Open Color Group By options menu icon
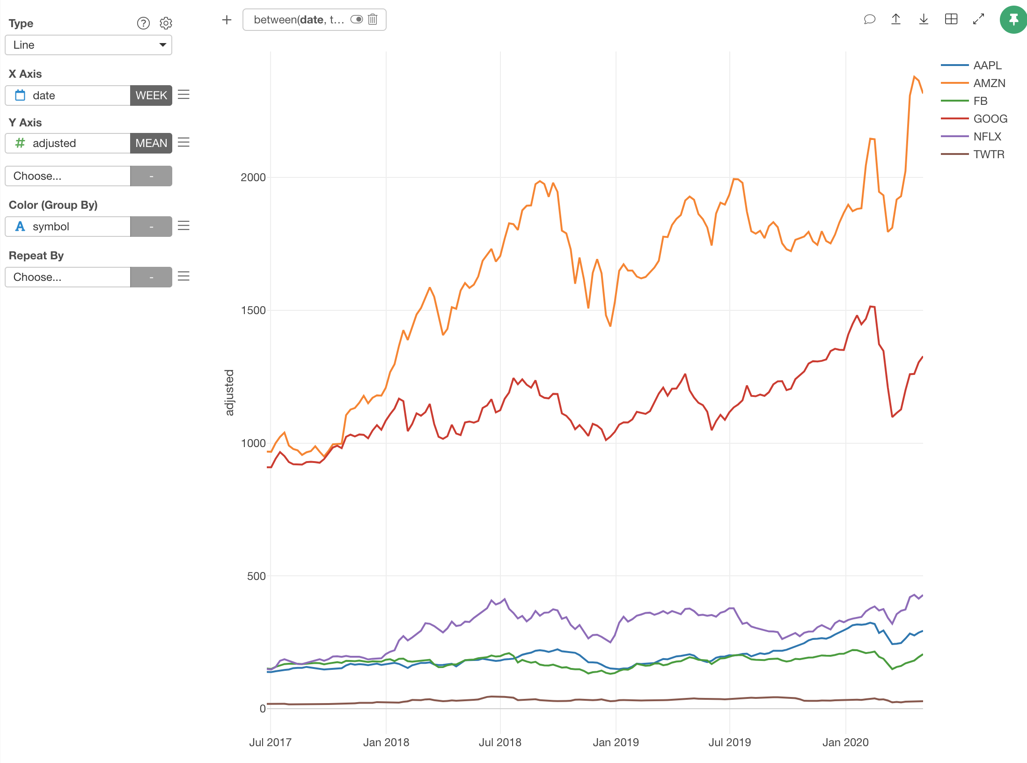Screen dimensions: 1027x763 click(183, 226)
